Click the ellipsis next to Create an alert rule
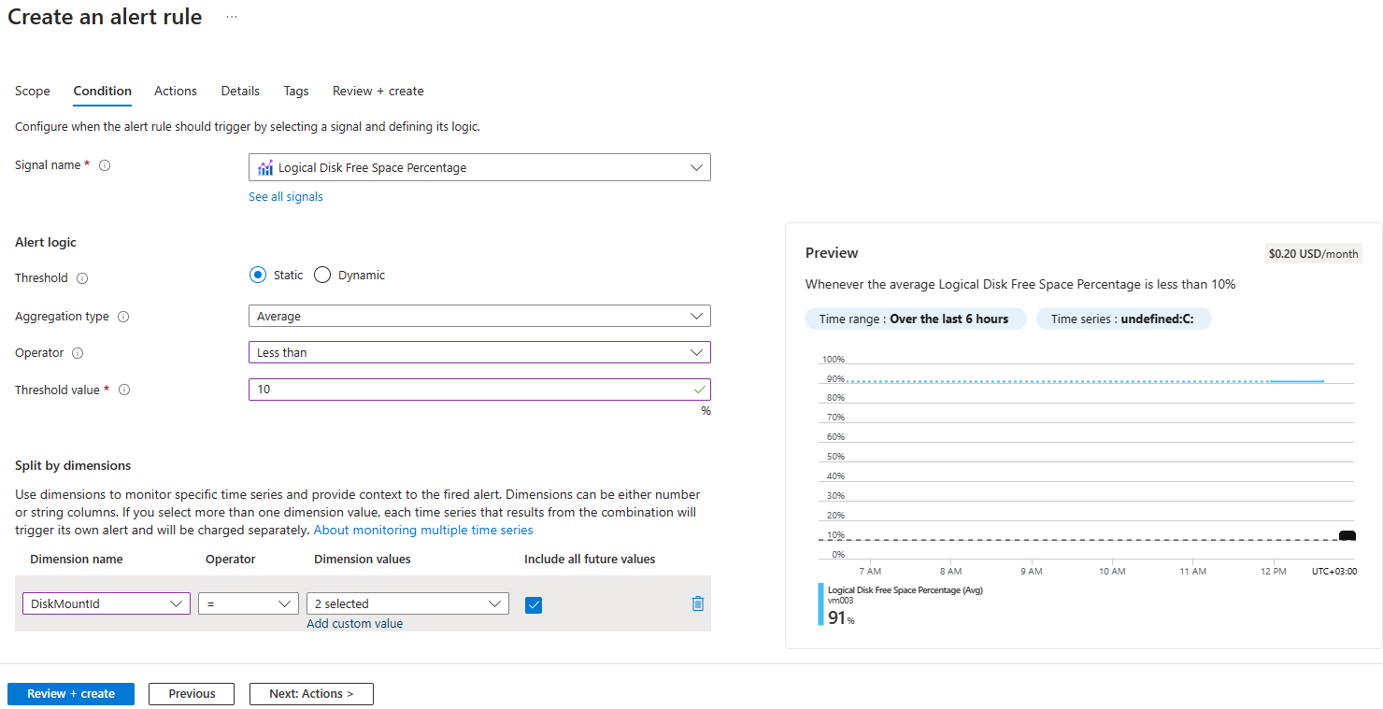 tap(230, 16)
